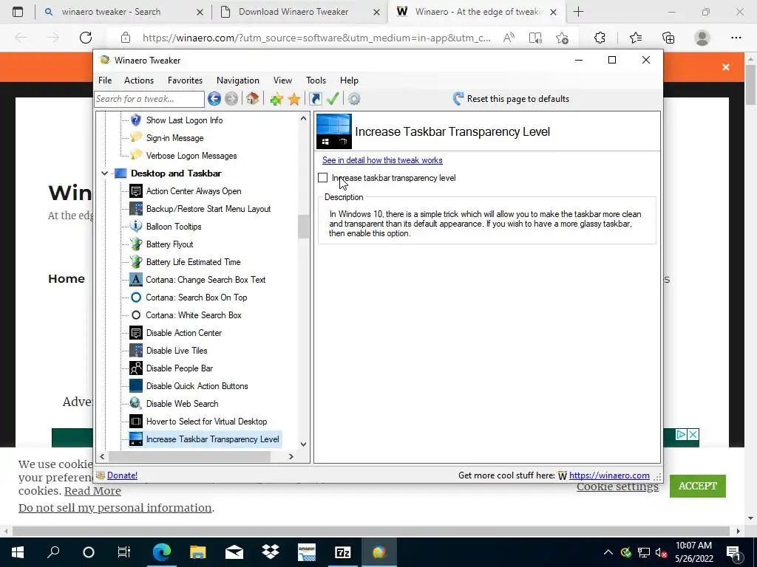Open settings gear icon in Winaero toolbar
The width and height of the screenshot is (757, 567).
(x=354, y=99)
